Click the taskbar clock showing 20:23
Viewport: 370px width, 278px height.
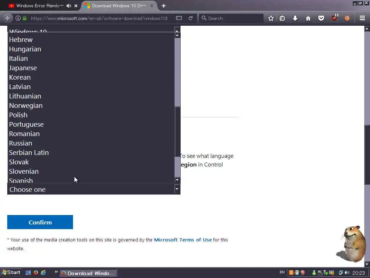[358, 273]
